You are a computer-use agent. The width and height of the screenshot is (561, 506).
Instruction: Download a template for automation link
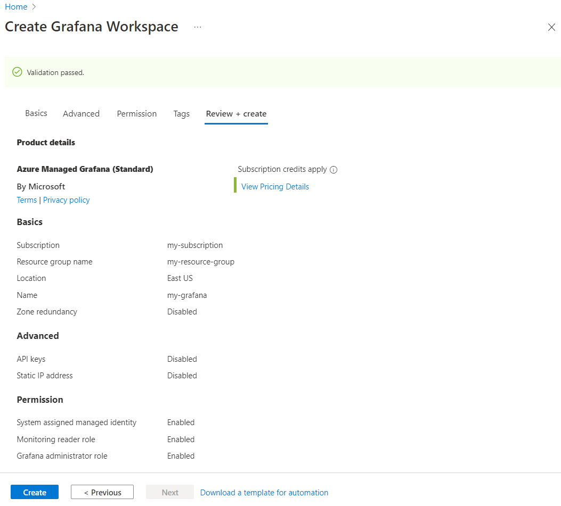[264, 492]
